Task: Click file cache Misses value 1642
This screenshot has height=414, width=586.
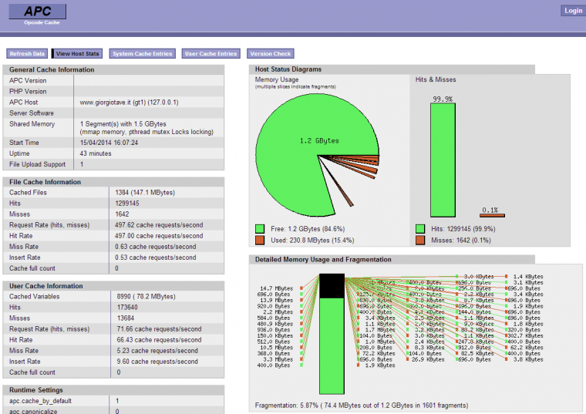Action: [x=122, y=214]
